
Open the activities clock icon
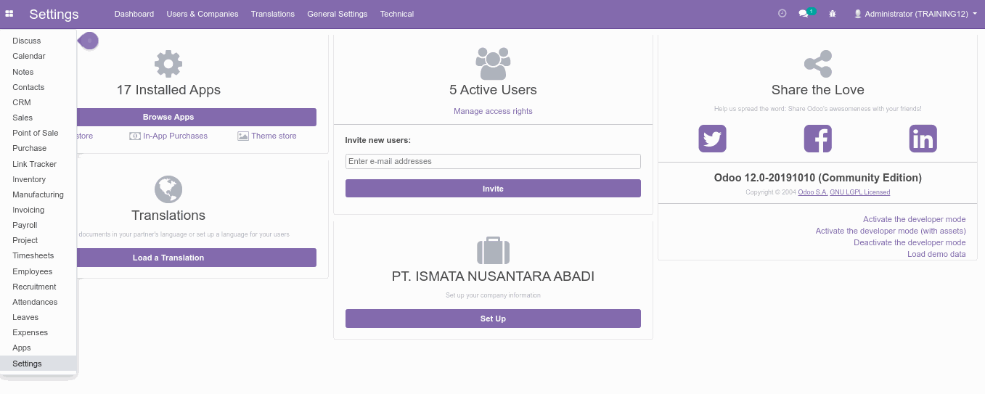pyautogui.click(x=782, y=14)
